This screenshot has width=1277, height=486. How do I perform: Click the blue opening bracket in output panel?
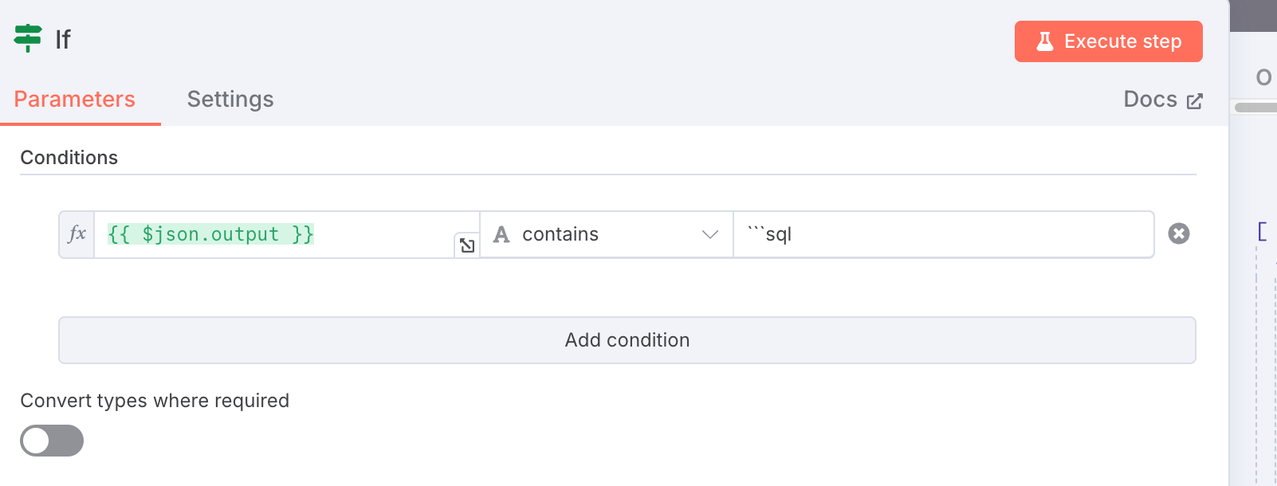[x=1262, y=232]
